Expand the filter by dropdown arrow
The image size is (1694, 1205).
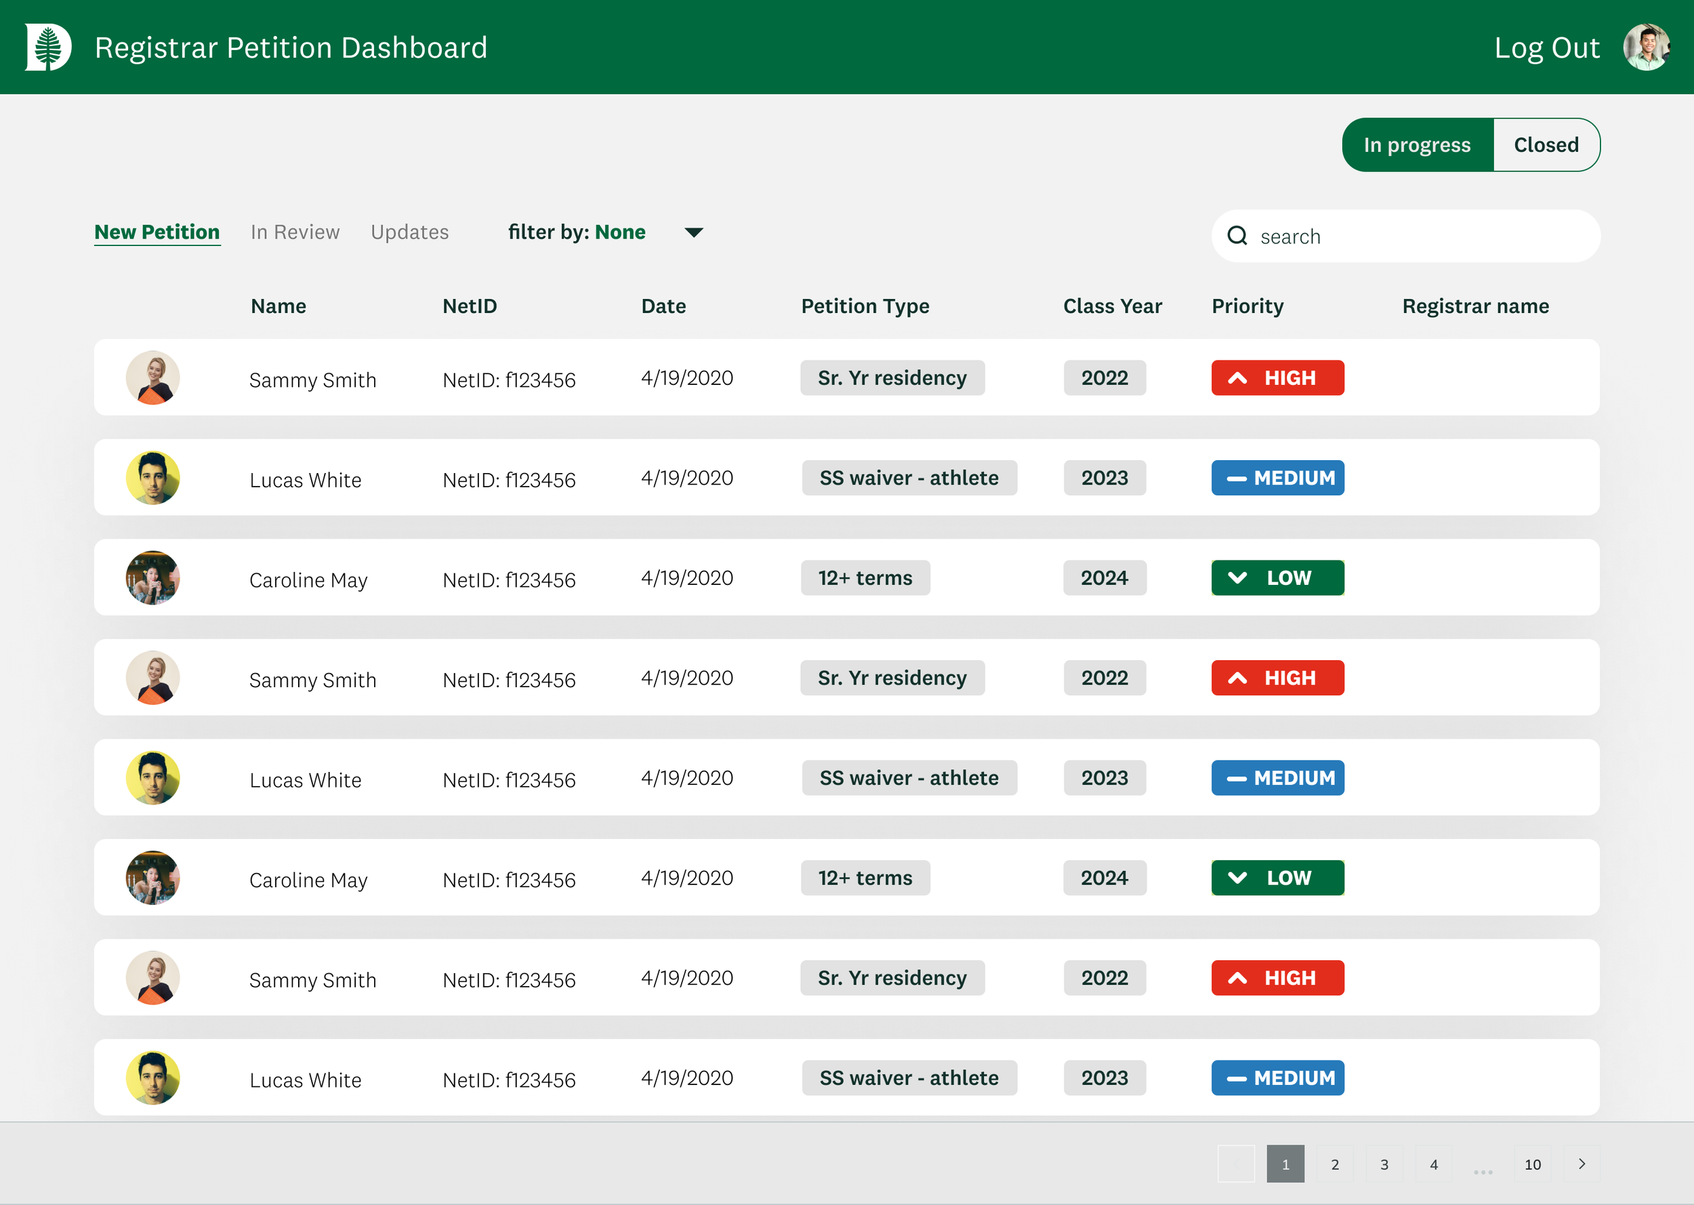693,233
